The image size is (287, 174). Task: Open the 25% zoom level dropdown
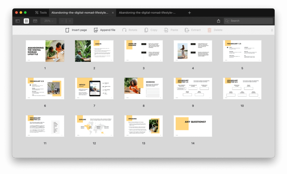[48, 21]
